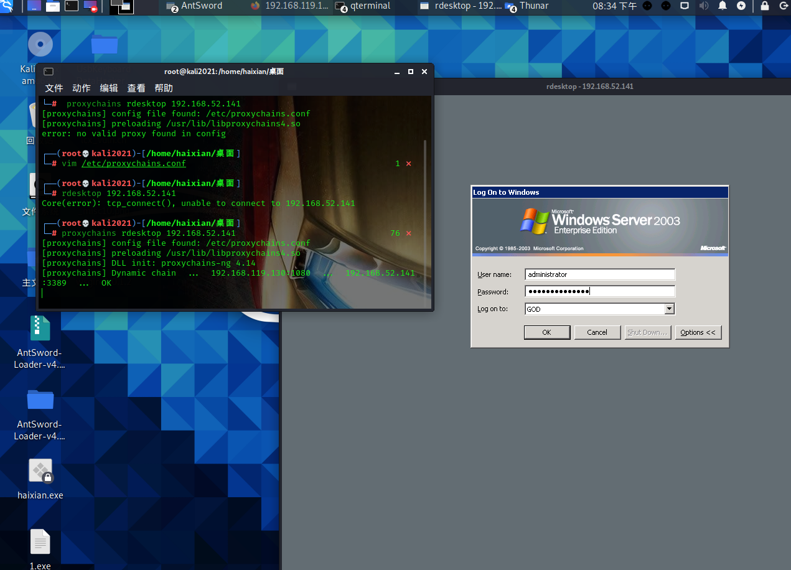Select the blue folder desktop icon

point(104,45)
